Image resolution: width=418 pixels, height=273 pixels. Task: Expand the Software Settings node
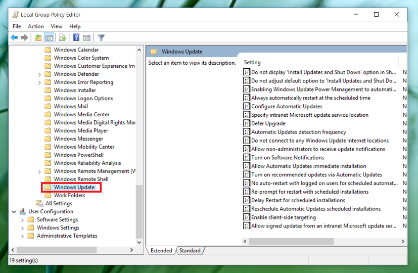pyautogui.click(x=22, y=220)
